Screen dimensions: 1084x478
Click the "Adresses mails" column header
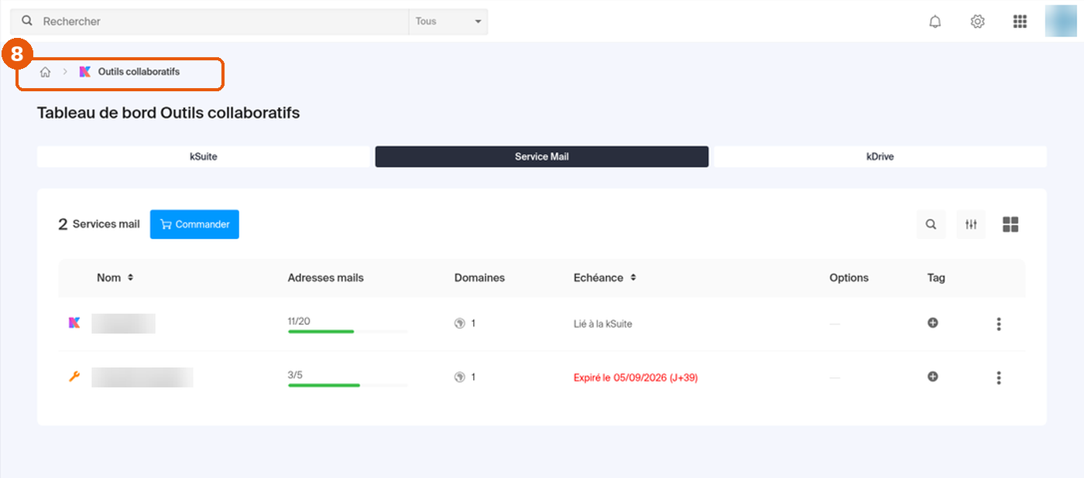(326, 278)
